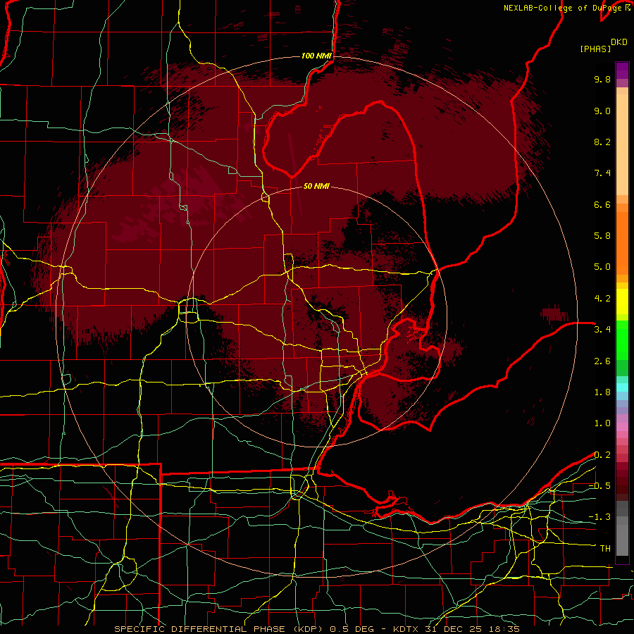Click the TH threshold legend label
634x634 pixels.
tap(605, 549)
